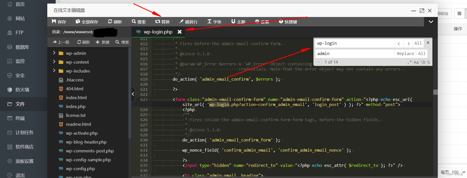The image size is (467, 178).
Task: Click the editor vertical scrollbar thumb
Action: [x=435, y=92]
